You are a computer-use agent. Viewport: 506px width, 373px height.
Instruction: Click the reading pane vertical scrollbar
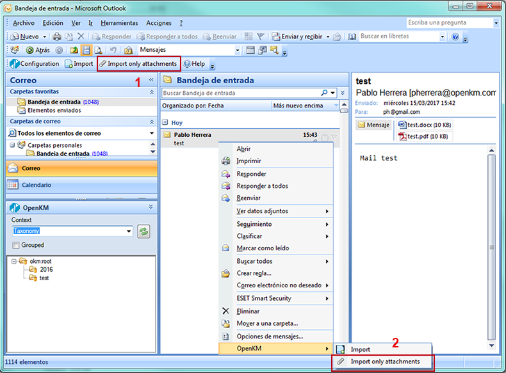[x=491, y=248]
